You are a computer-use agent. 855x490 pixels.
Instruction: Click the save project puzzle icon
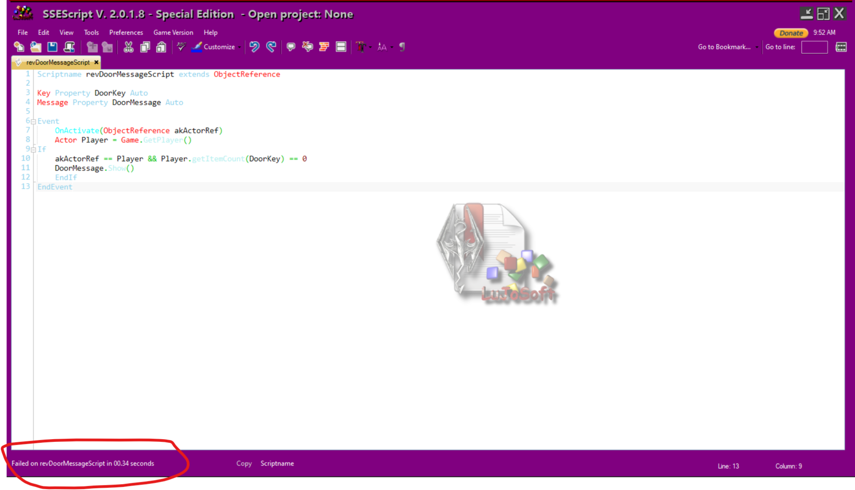108,47
